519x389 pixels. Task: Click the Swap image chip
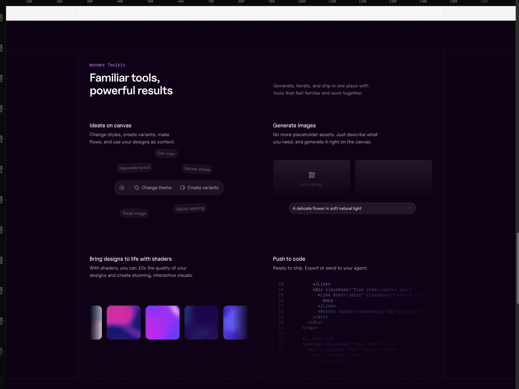(x=134, y=213)
